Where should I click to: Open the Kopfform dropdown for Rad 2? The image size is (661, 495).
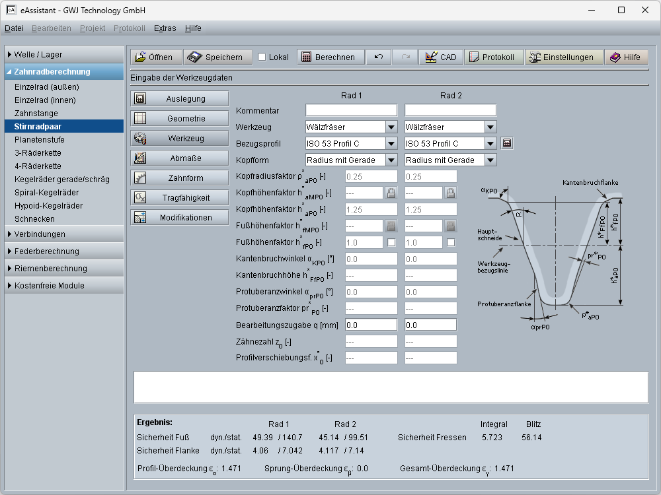coord(490,160)
